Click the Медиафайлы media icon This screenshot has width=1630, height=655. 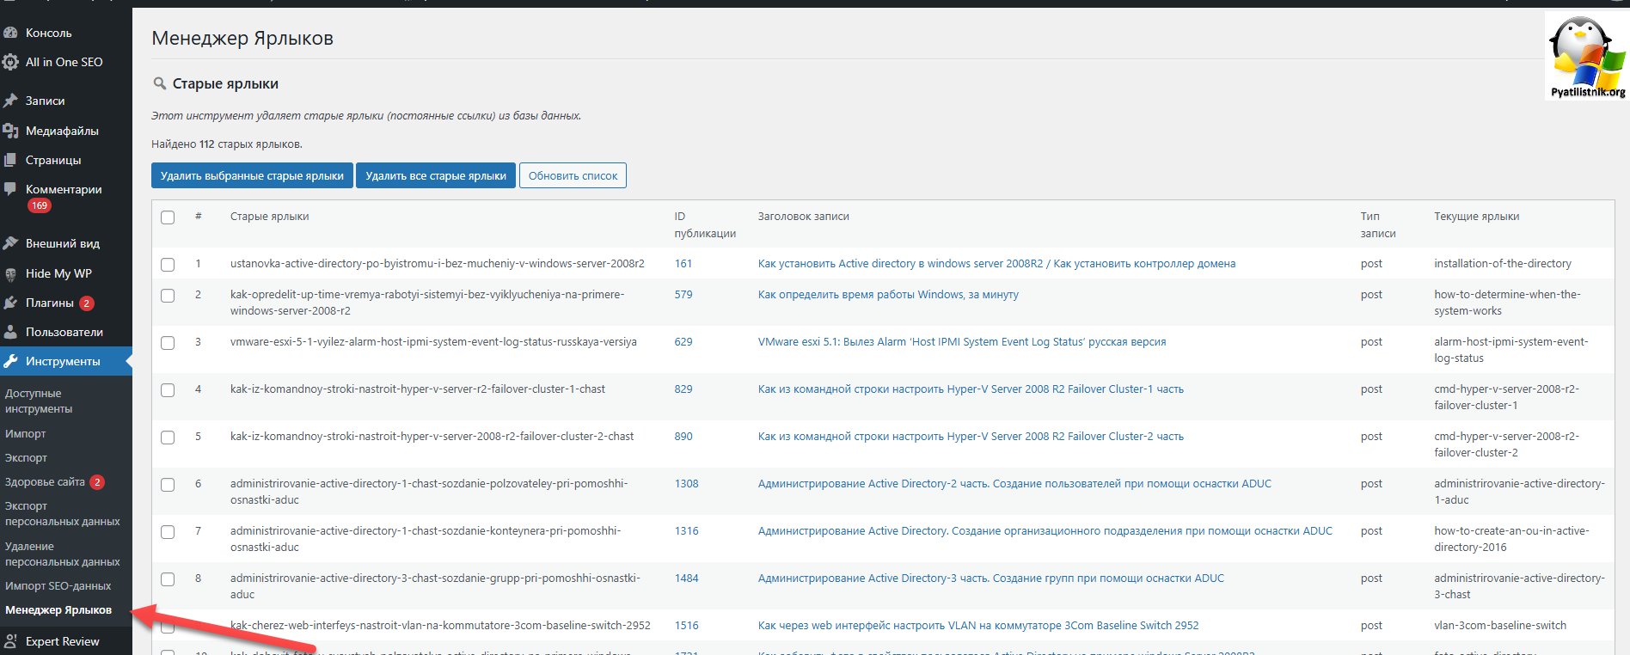pyautogui.click(x=10, y=131)
